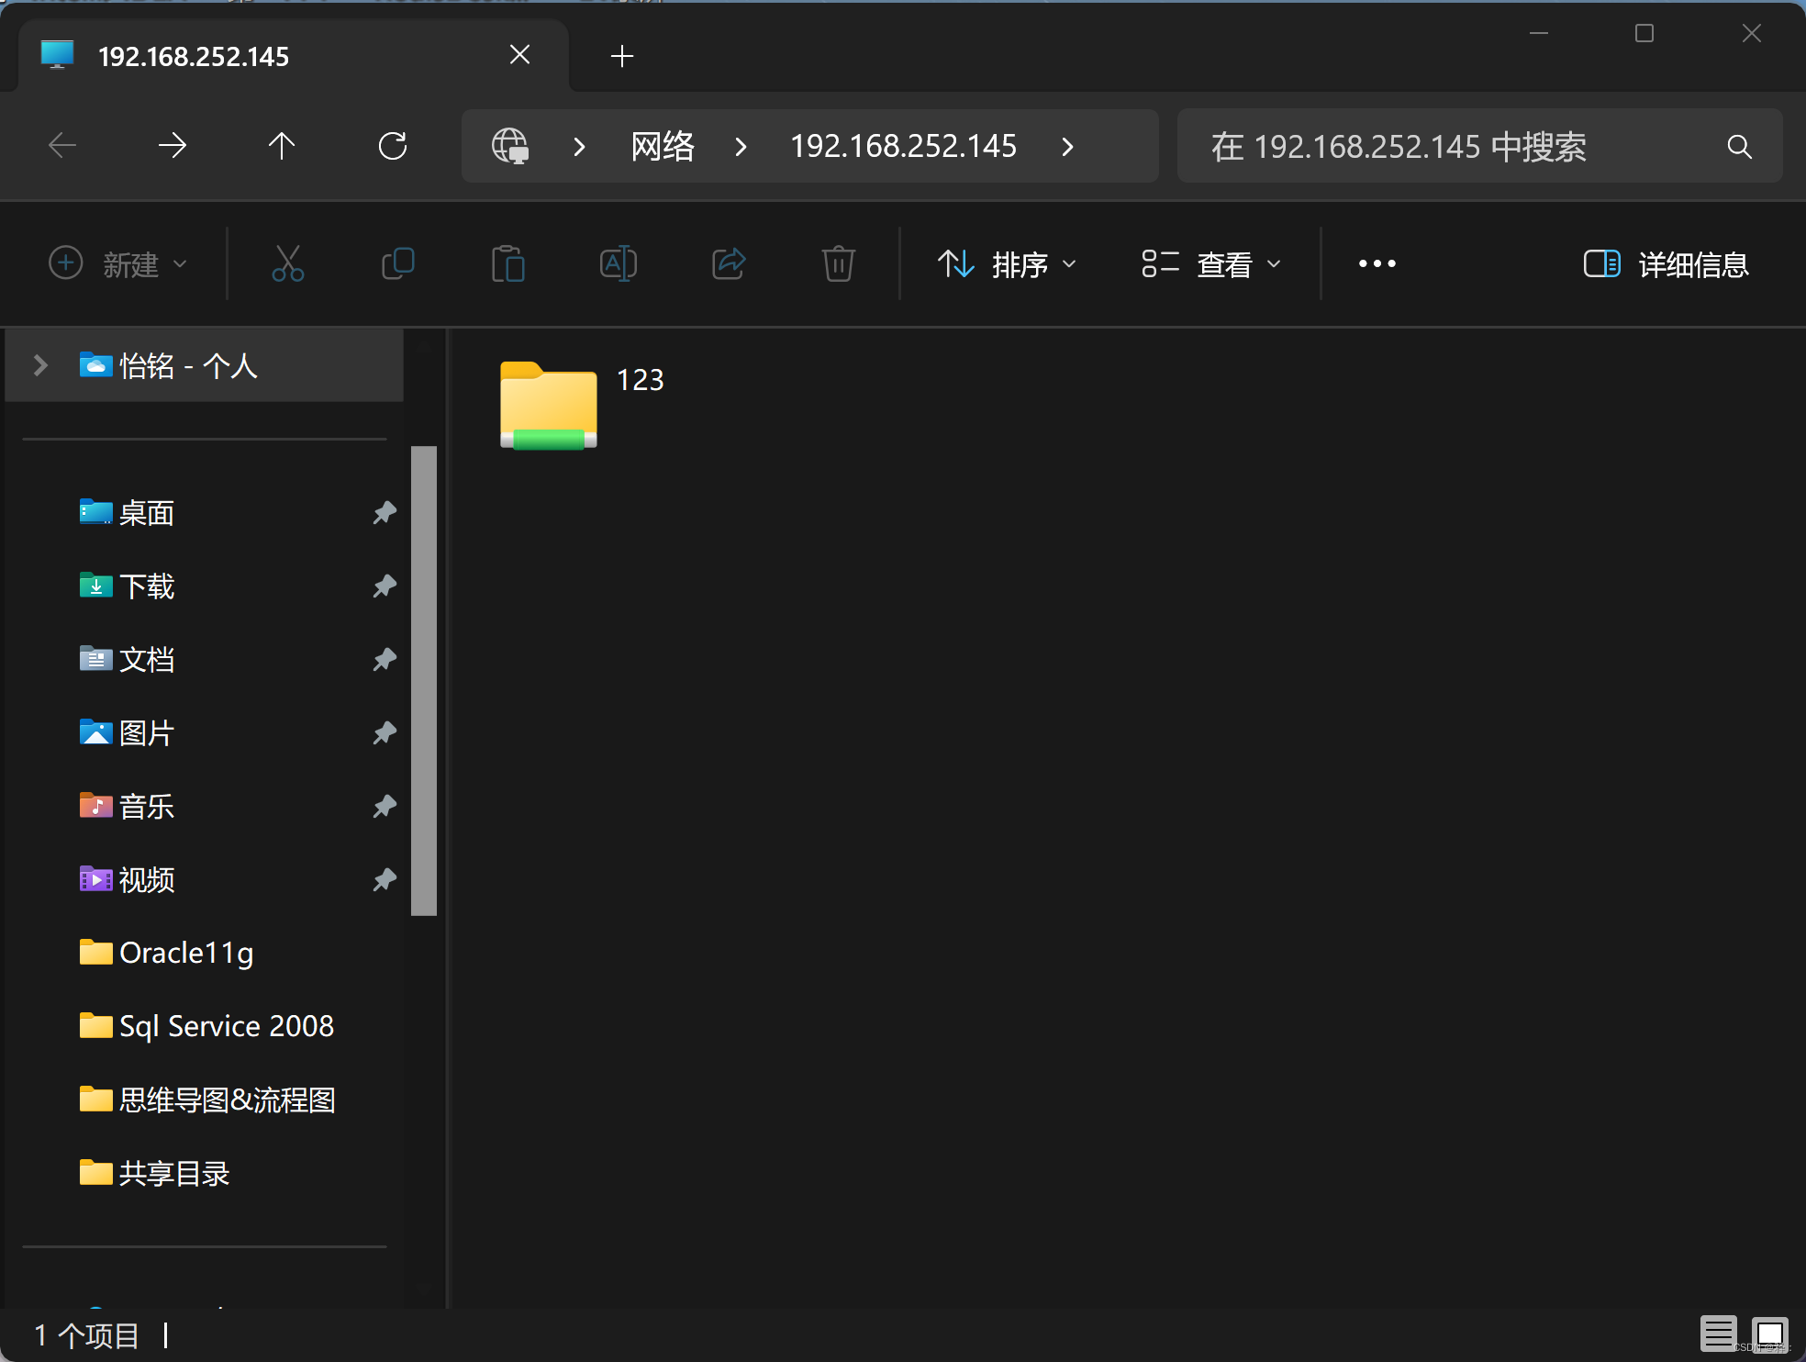The width and height of the screenshot is (1806, 1362).
Task: Toggle the 详细信息 details pane
Action: (1666, 264)
